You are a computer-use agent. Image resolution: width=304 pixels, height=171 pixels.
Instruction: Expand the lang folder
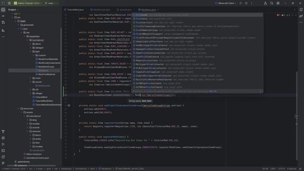click(x=28, y=120)
